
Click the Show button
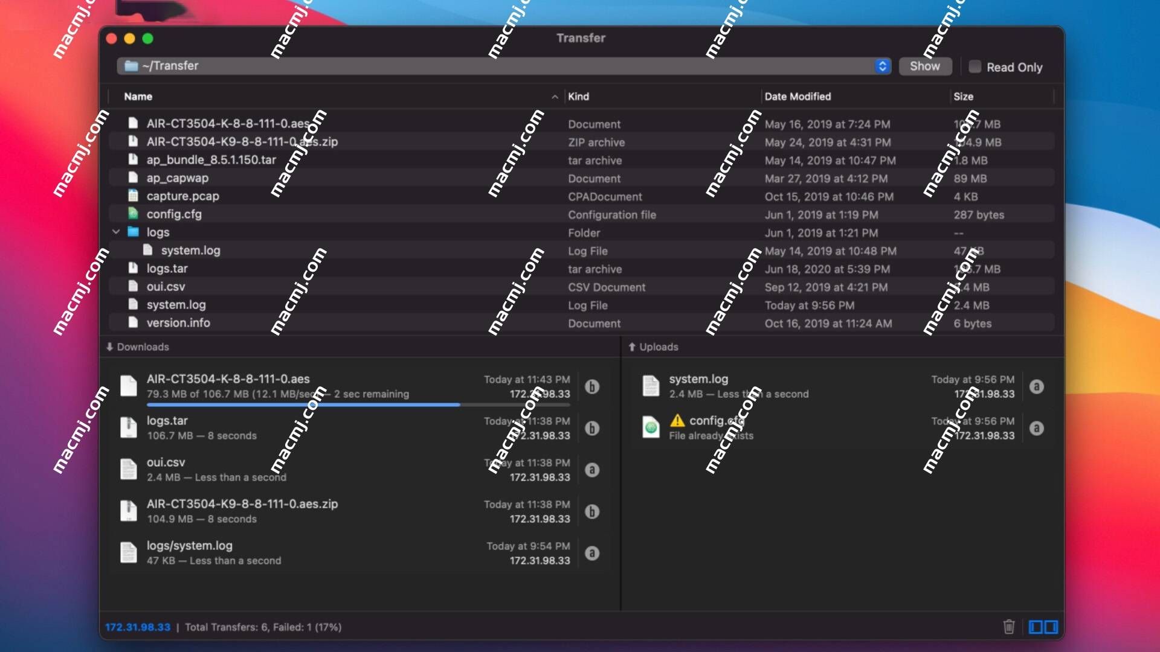coord(925,66)
